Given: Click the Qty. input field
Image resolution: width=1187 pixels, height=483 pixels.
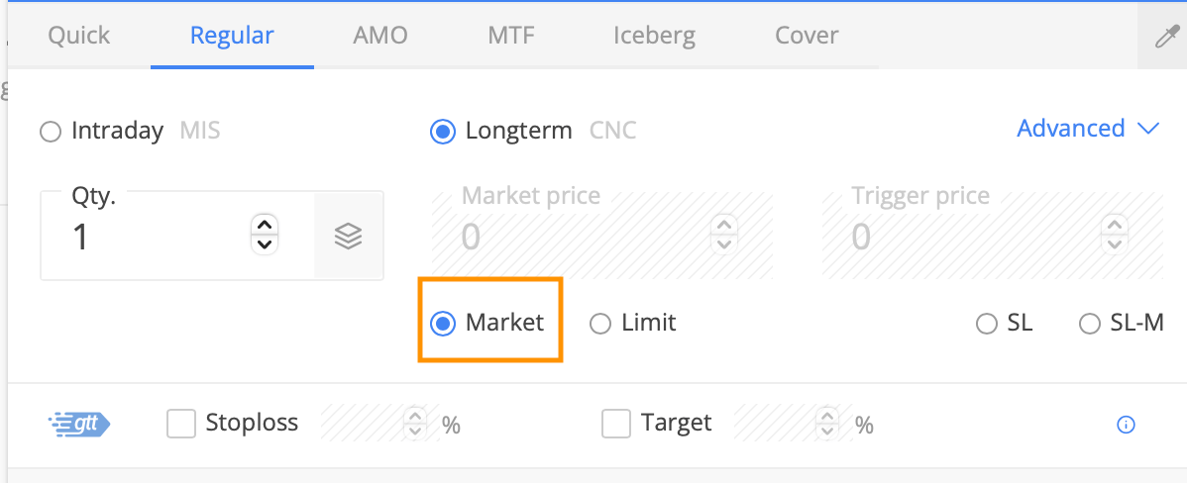Looking at the screenshot, I should point(177,236).
